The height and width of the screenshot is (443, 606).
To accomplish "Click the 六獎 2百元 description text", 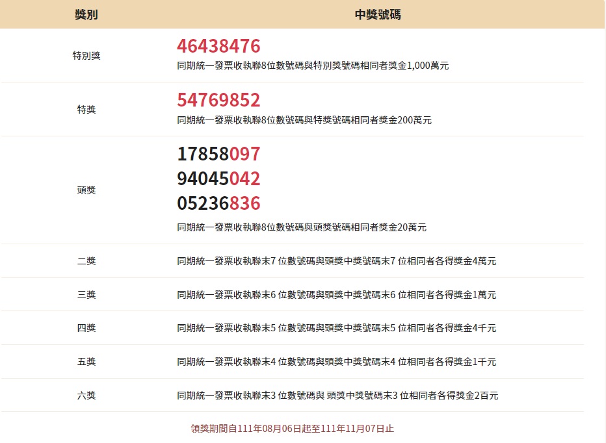I will coord(337,396).
